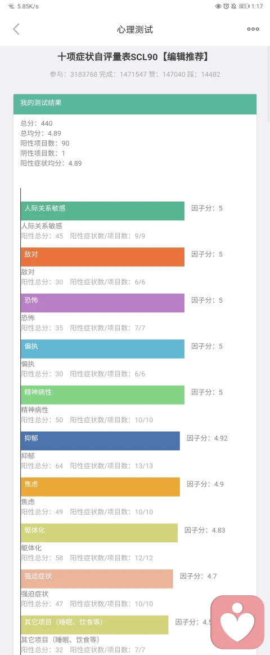Tap the alarm clock status icon
The width and height of the screenshot is (270, 655).
click(226, 6)
